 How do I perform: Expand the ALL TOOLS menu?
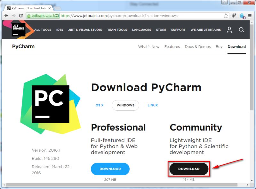click(43, 30)
